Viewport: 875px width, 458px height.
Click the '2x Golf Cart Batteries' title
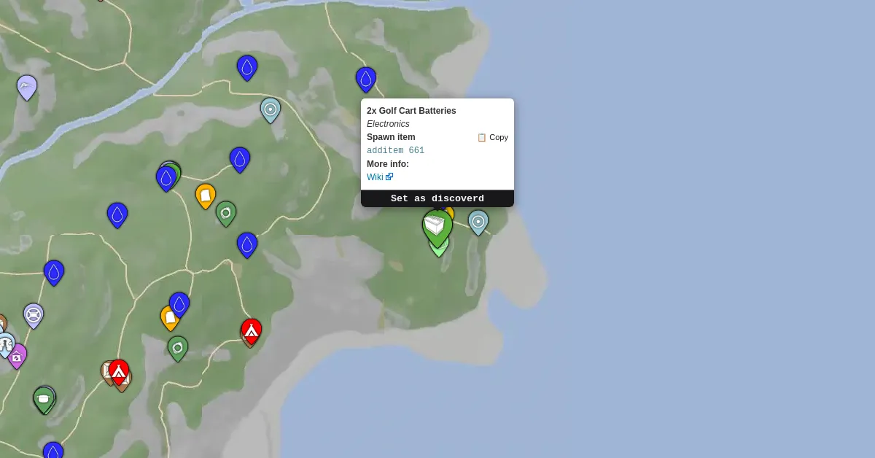411,111
